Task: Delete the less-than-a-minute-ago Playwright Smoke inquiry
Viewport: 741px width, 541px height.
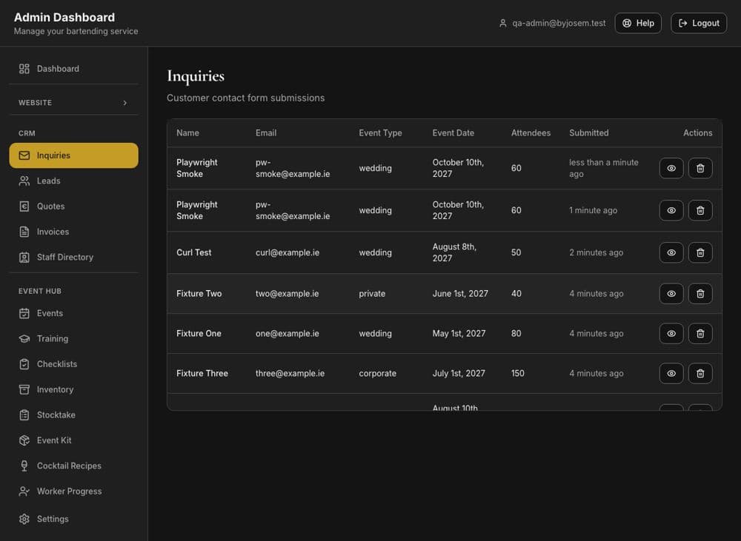Action: [700, 168]
